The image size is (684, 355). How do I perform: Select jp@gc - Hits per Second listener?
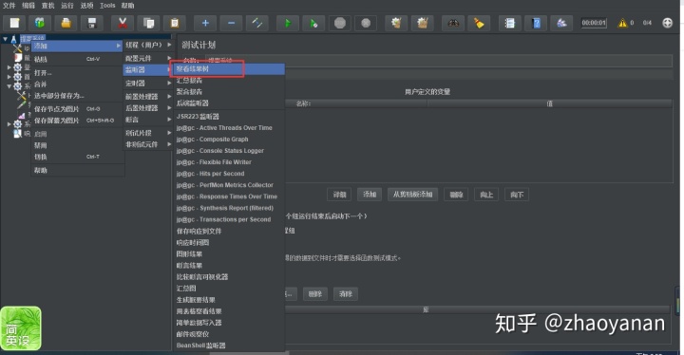[x=229, y=174]
